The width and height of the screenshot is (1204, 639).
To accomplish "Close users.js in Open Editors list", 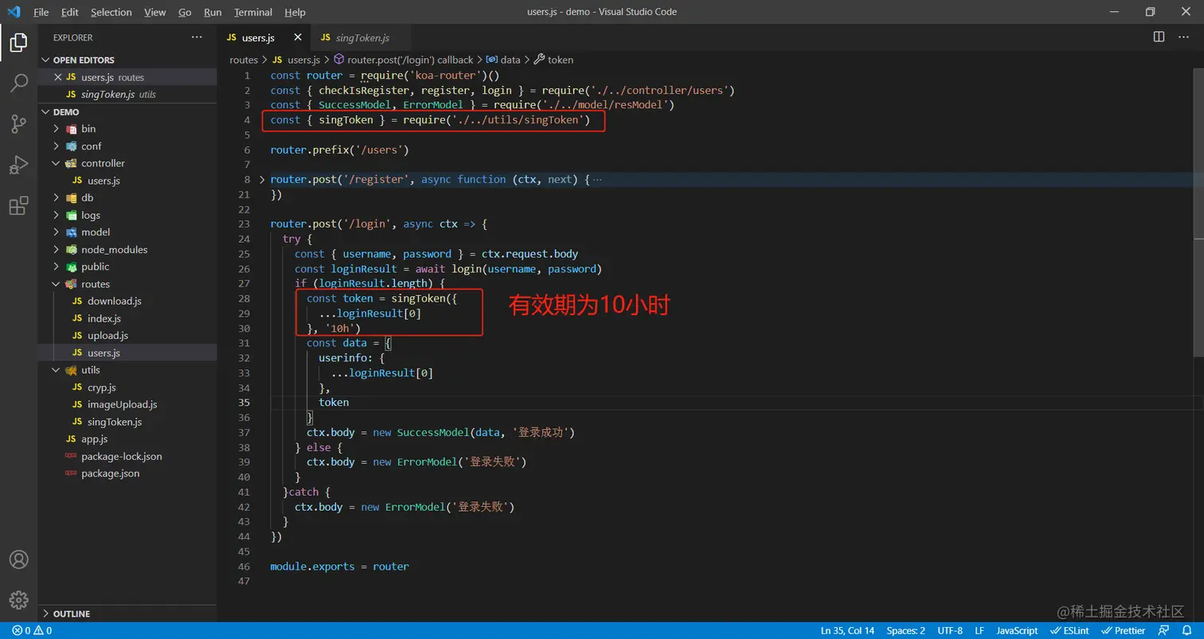I will [x=57, y=77].
